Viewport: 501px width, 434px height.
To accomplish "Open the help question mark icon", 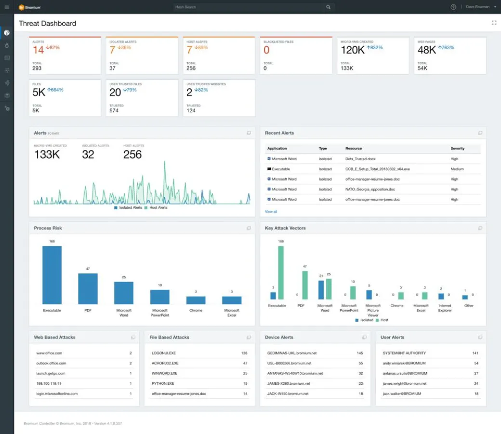I will tap(453, 7).
